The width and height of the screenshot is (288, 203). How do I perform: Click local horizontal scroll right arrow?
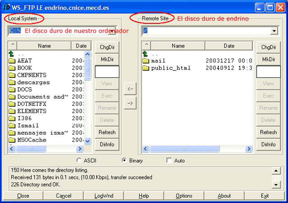(80, 149)
